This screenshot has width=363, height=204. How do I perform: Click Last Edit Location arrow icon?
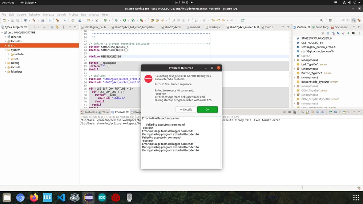pos(213,20)
